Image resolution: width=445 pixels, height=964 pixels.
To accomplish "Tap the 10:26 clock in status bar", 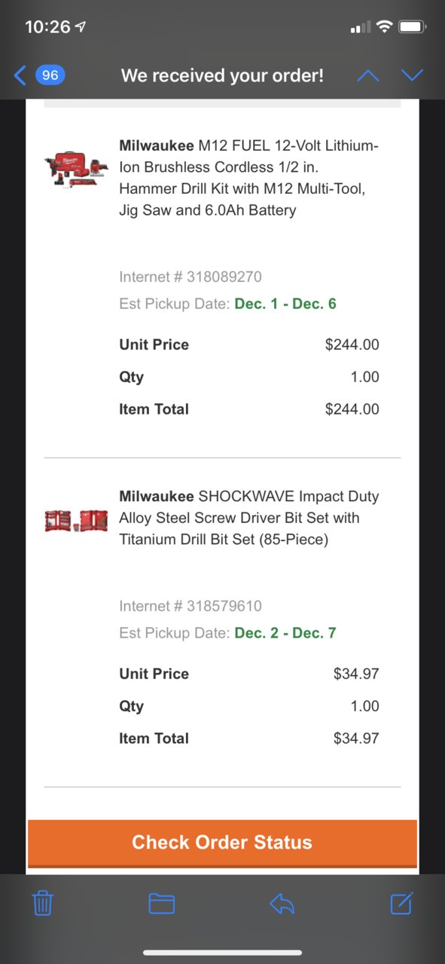I will coord(47,27).
